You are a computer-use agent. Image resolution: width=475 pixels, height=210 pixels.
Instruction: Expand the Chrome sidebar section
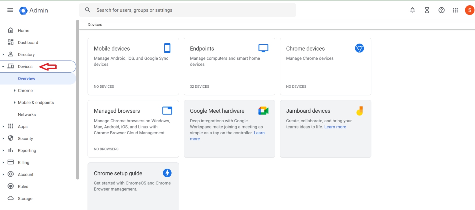tap(15, 90)
